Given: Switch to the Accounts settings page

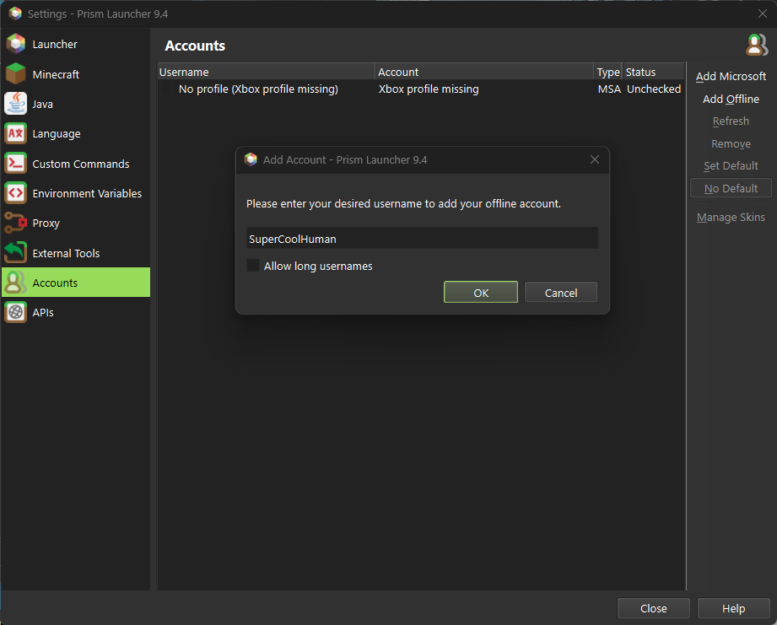Looking at the screenshot, I should (55, 283).
